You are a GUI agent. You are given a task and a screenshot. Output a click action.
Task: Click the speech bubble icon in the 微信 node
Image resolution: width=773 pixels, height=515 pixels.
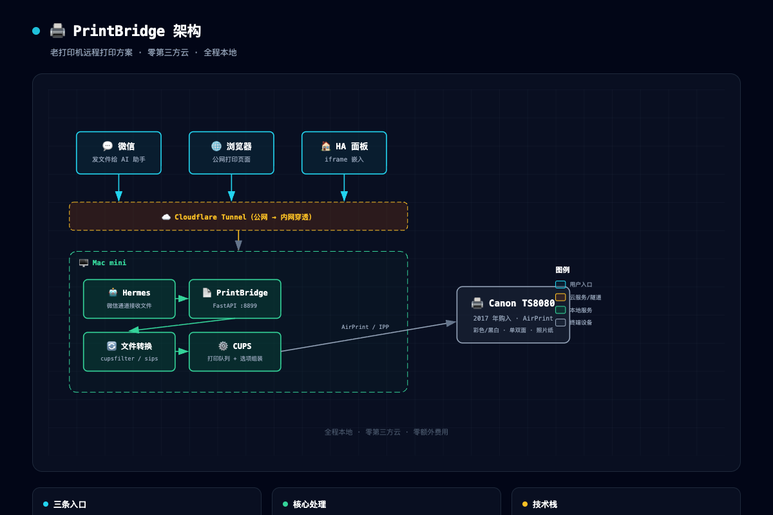108,146
